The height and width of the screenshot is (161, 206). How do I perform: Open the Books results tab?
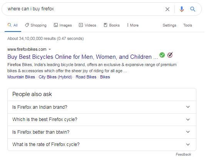click(x=112, y=25)
